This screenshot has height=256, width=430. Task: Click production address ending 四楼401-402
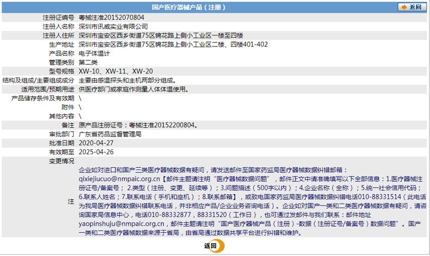tap(173, 45)
